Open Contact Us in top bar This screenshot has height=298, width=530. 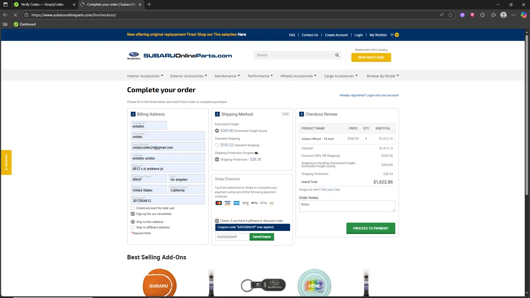point(310,35)
